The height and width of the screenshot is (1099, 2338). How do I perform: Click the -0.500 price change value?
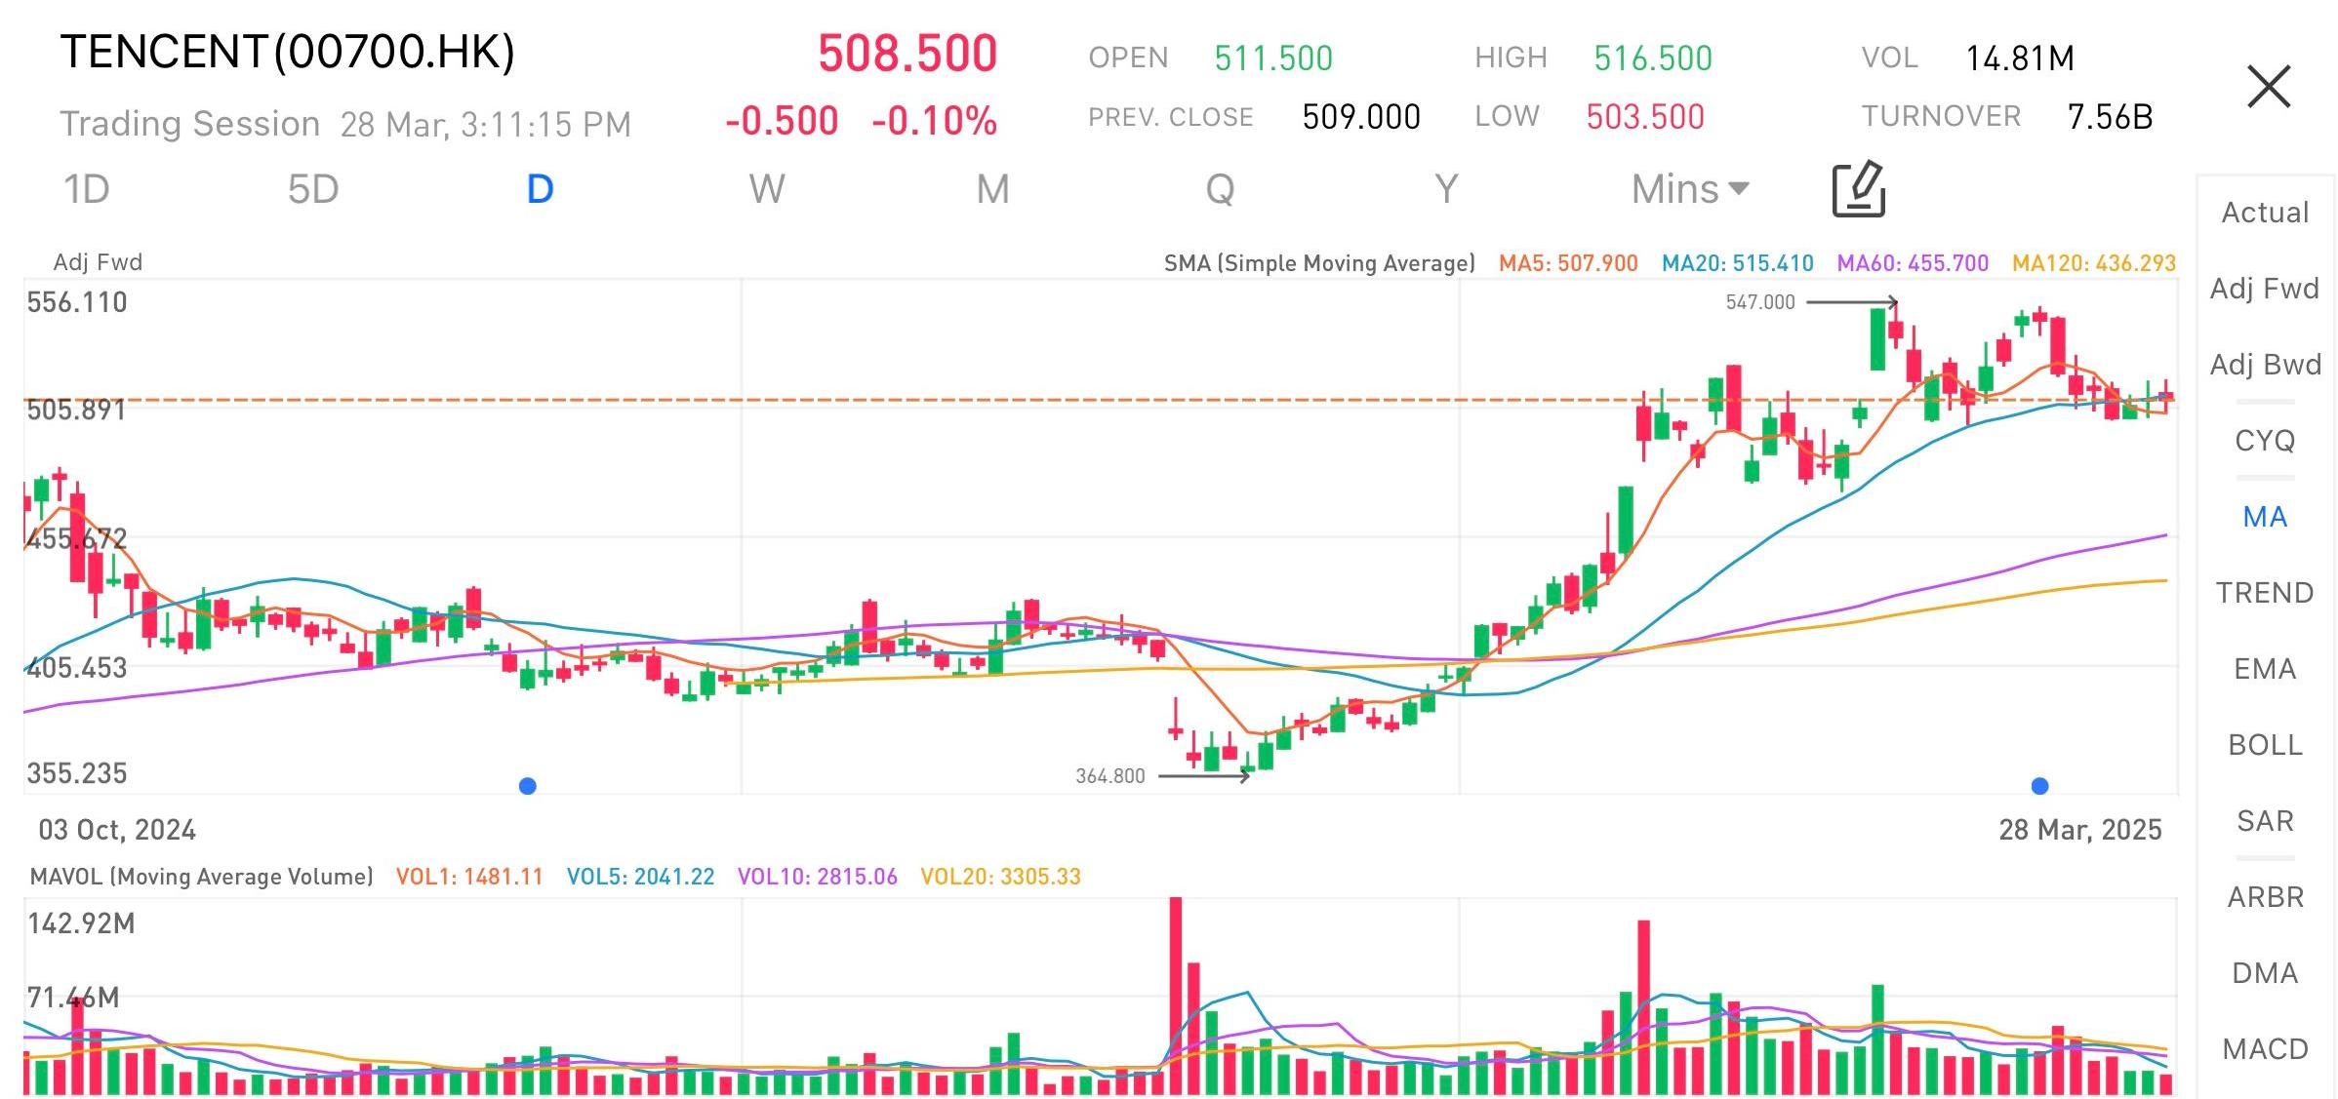click(x=782, y=122)
